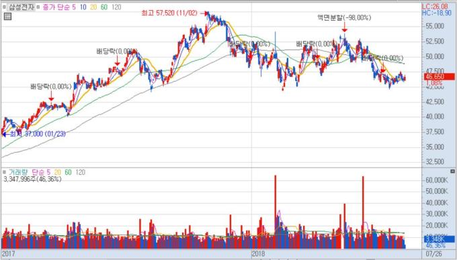
Task: Click the 3,347,996주(46,36%) volume readout
Action: (32, 179)
